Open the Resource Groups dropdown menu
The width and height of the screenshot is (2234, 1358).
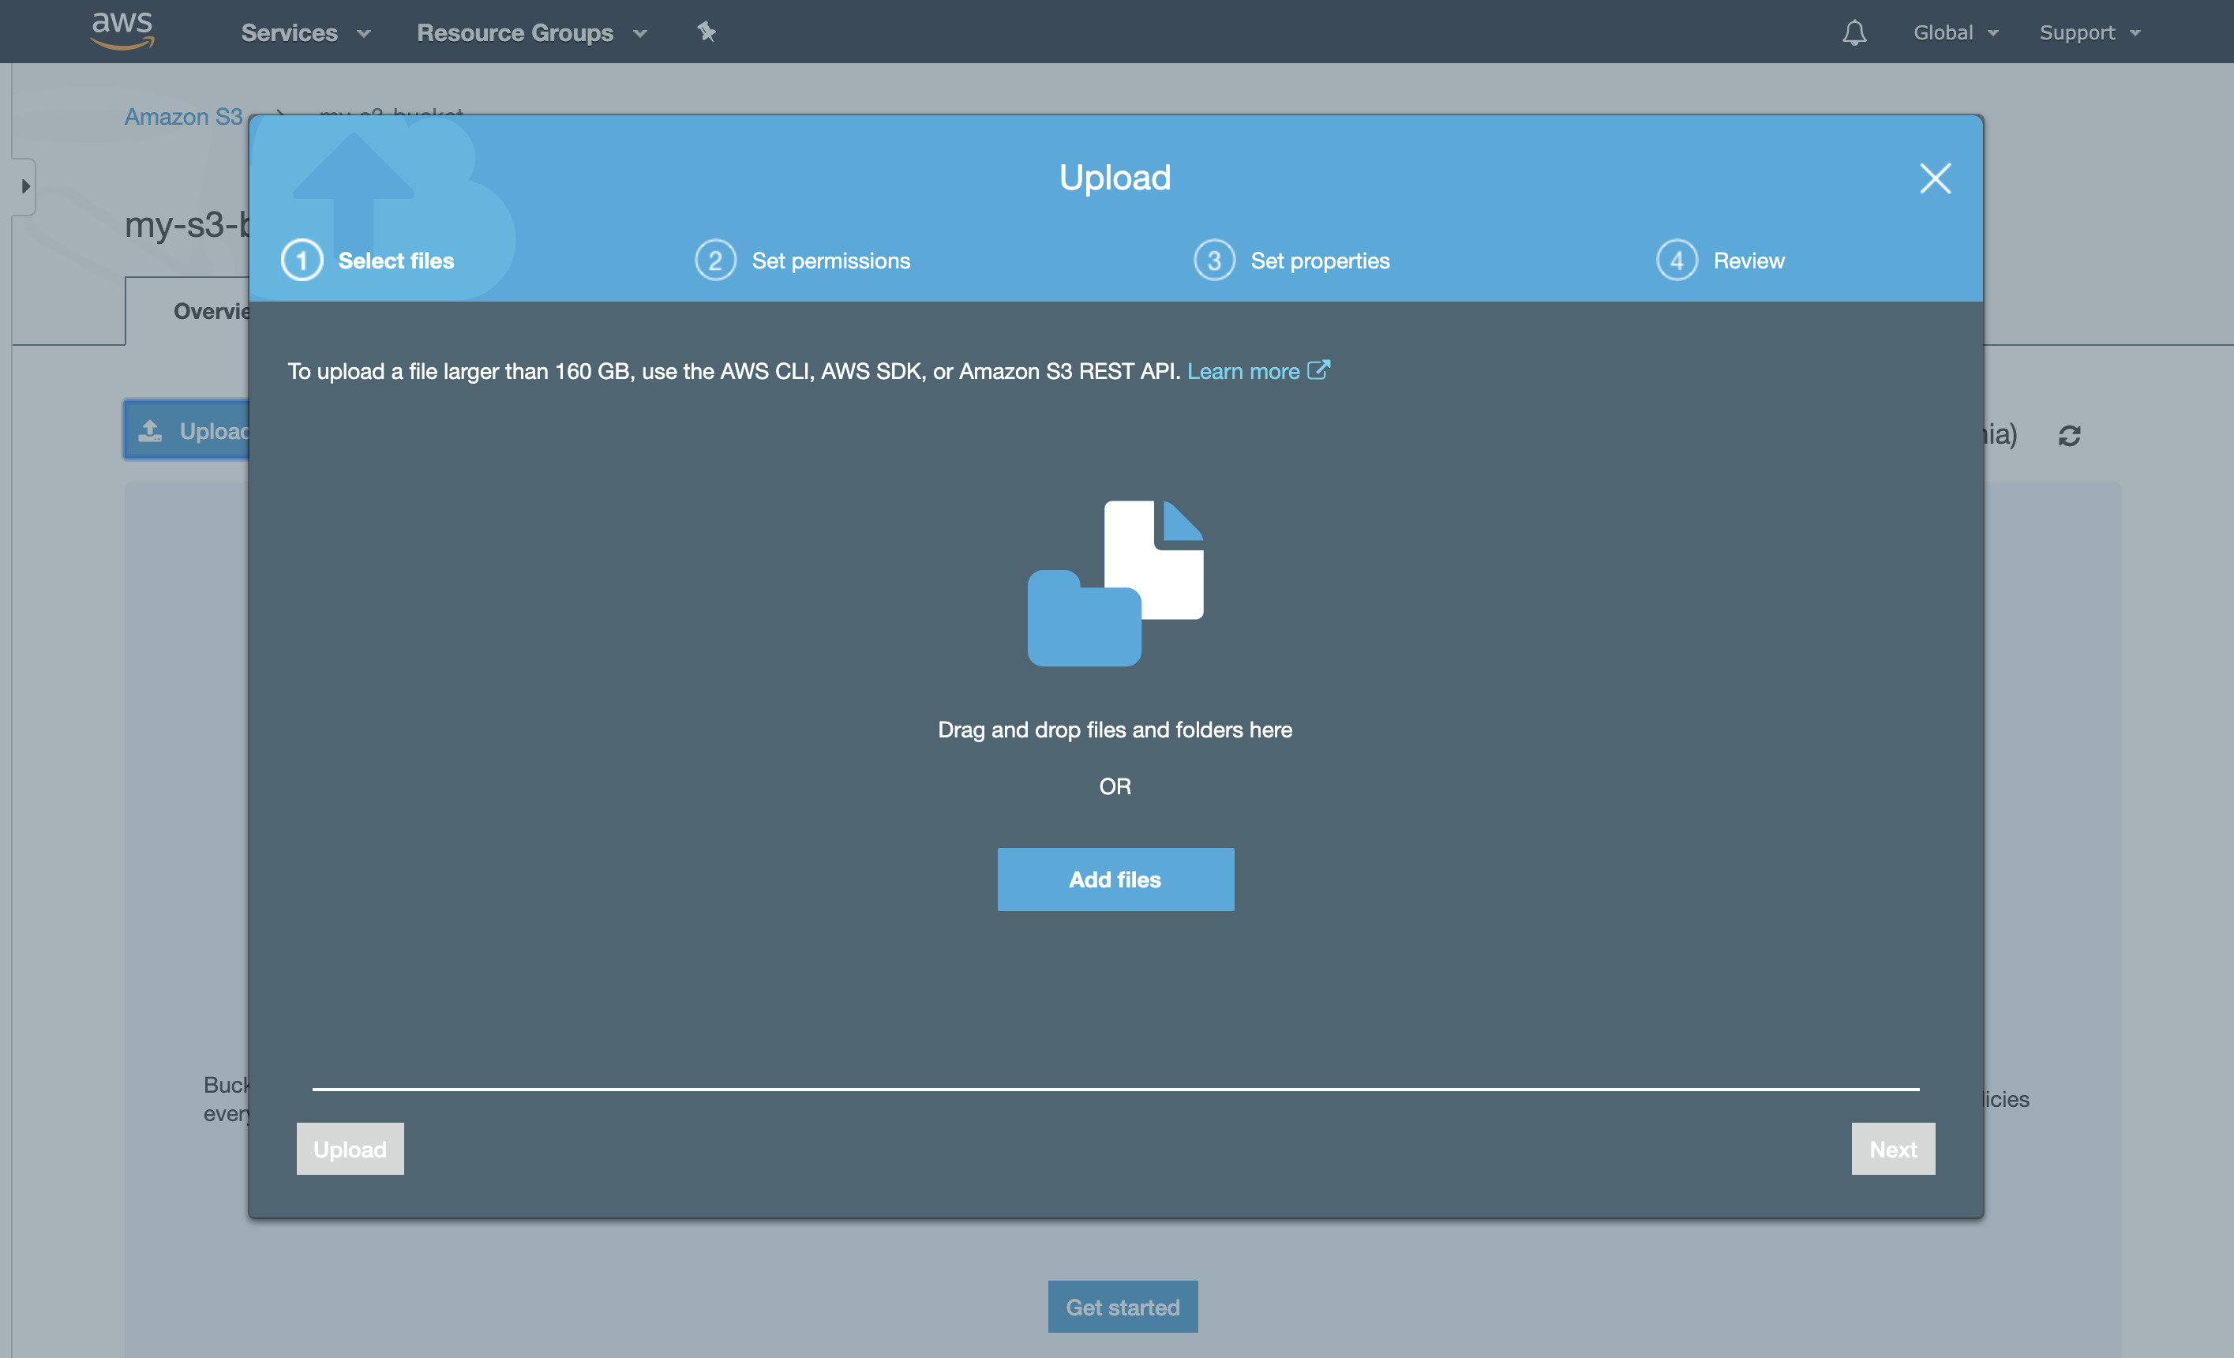(x=531, y=32)
